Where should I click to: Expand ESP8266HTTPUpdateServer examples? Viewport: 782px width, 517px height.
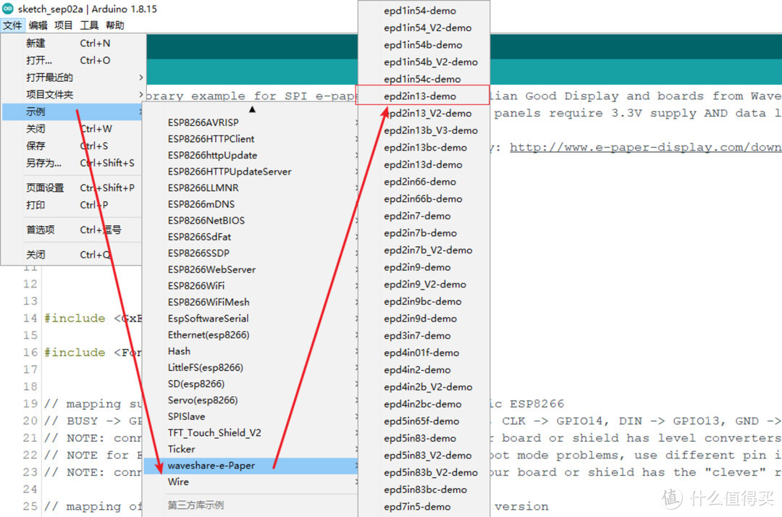point(251,172)
